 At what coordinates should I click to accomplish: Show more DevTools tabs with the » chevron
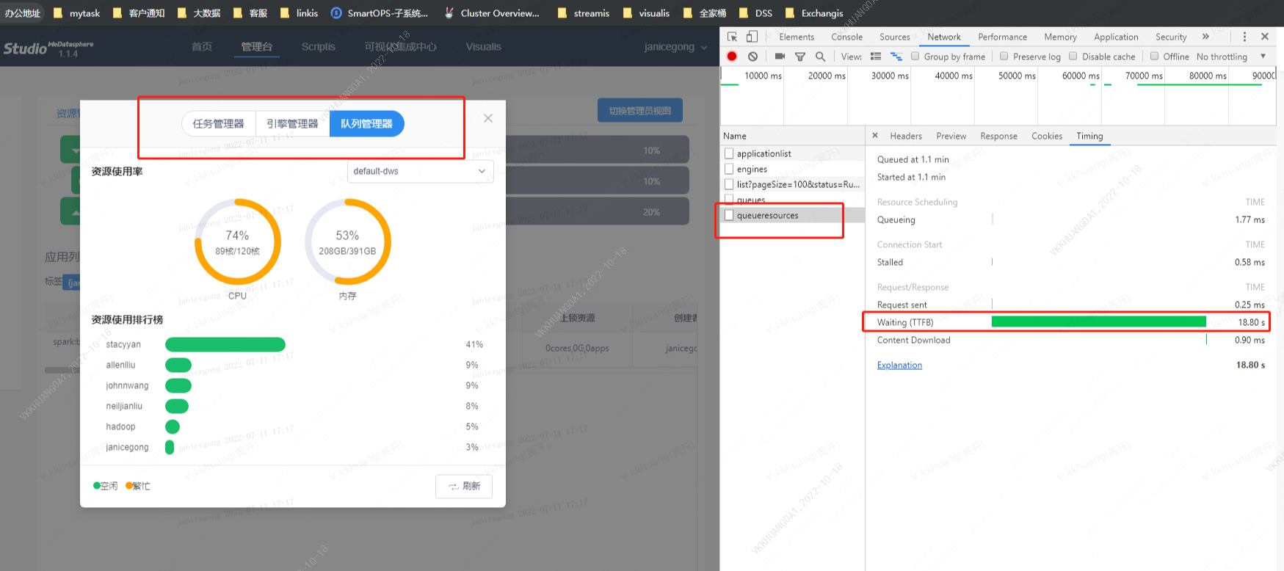1205,37
